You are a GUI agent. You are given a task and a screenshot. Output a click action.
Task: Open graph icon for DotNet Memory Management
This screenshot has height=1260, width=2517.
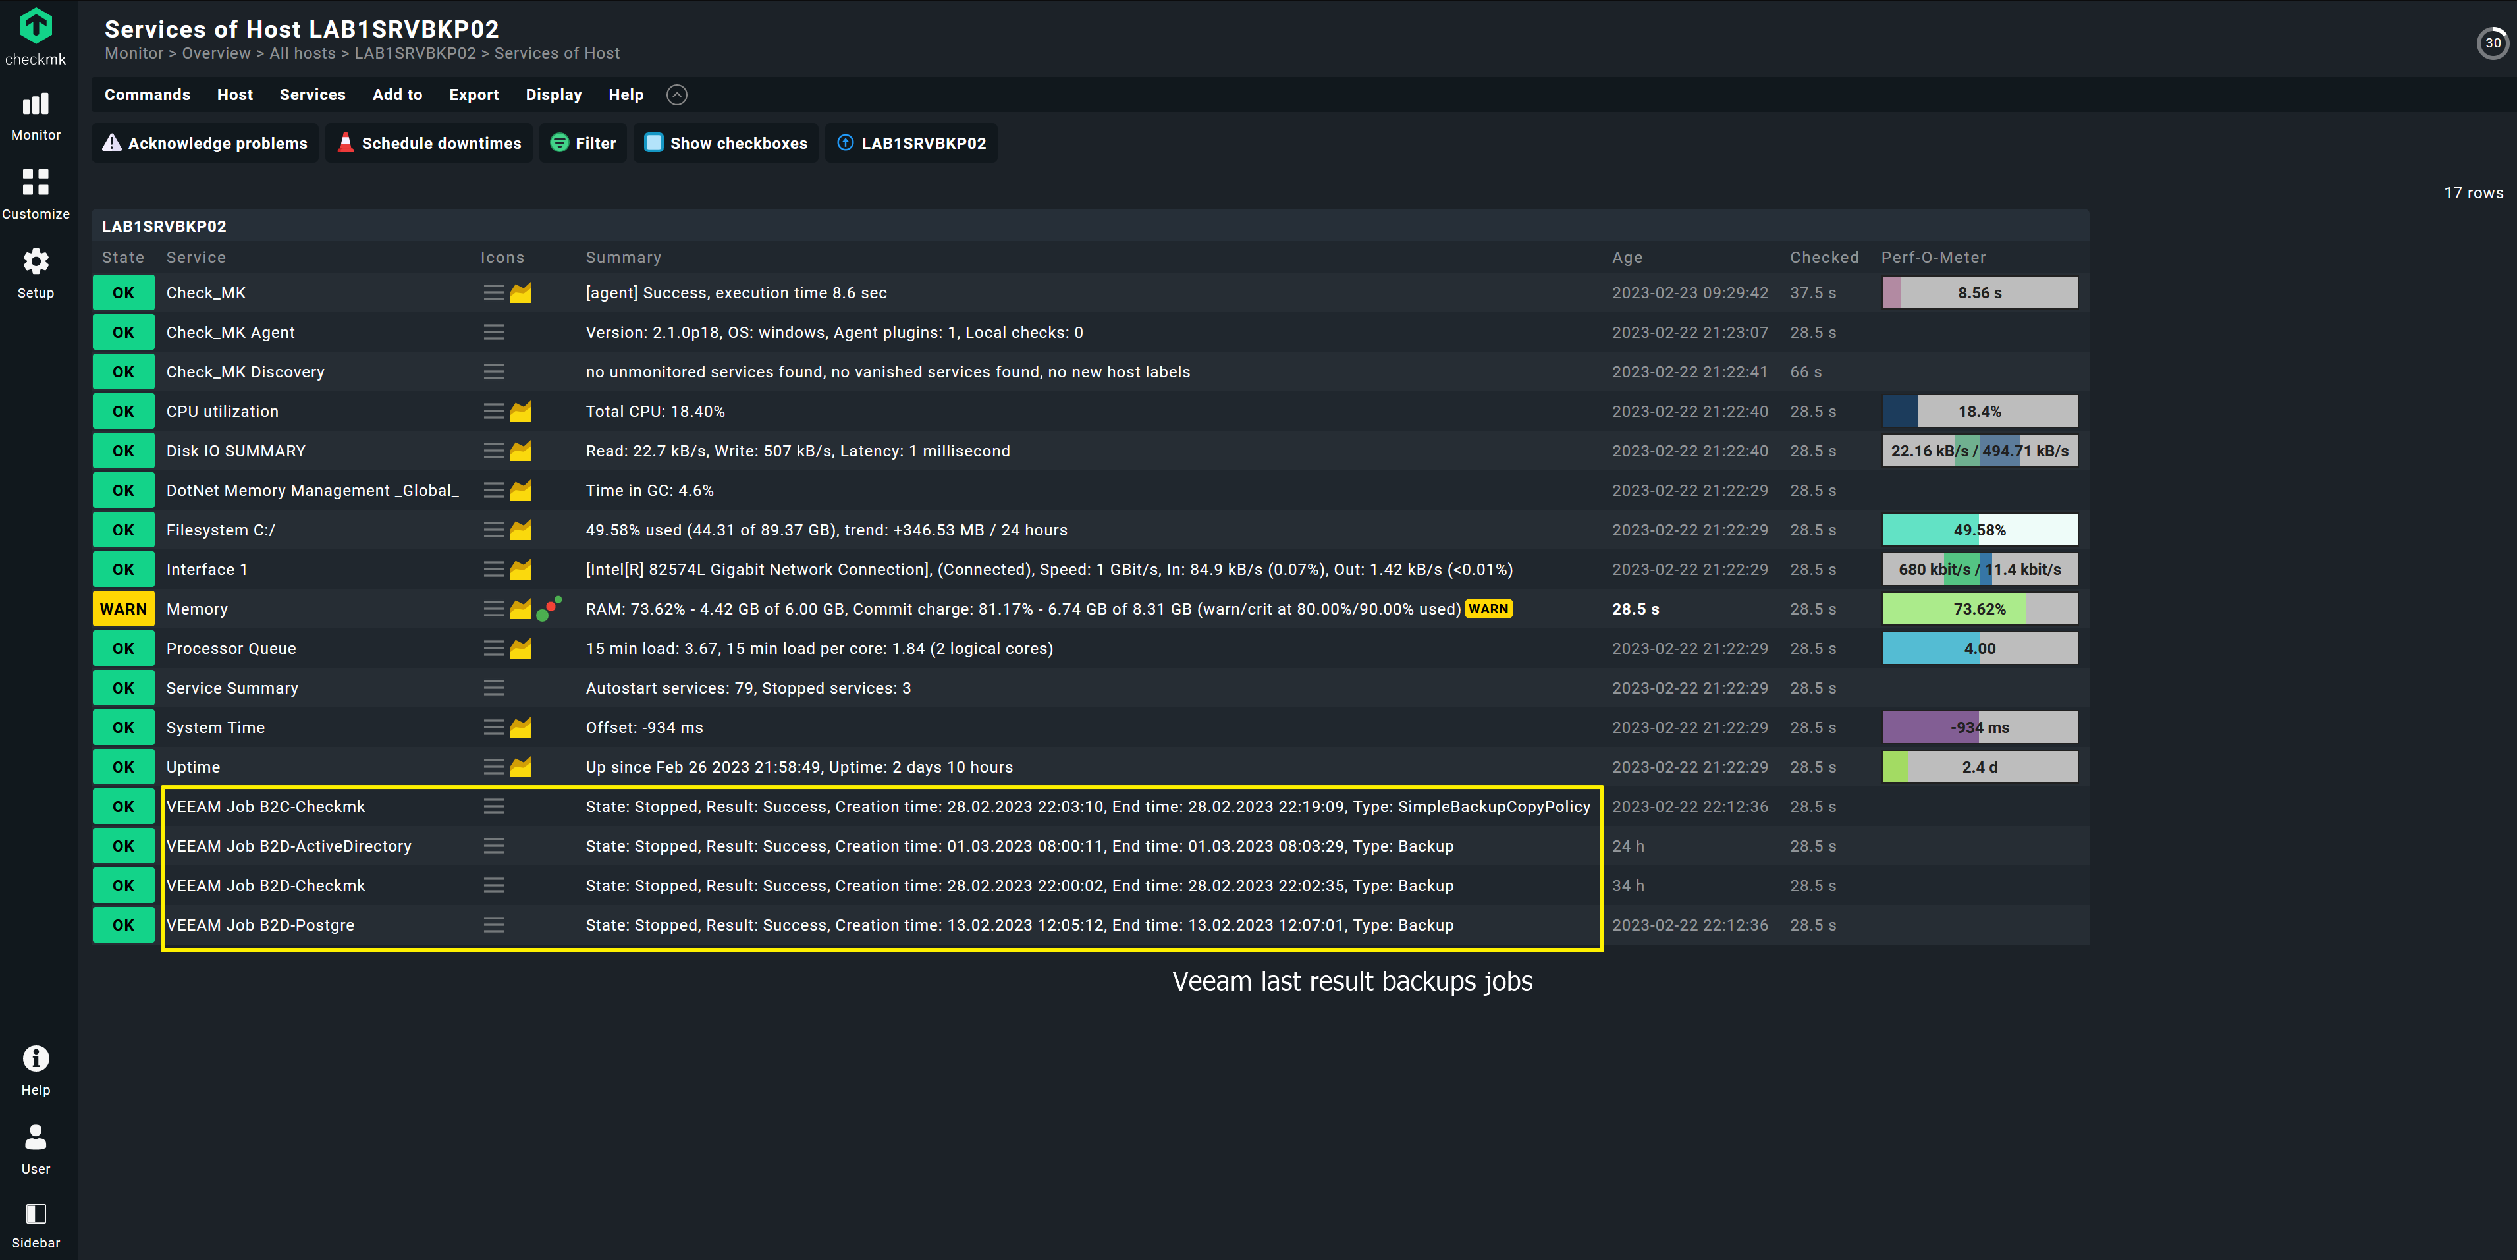(521, 491)
